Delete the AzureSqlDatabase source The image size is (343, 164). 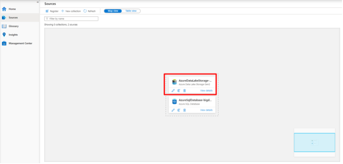tap(184, 110)
